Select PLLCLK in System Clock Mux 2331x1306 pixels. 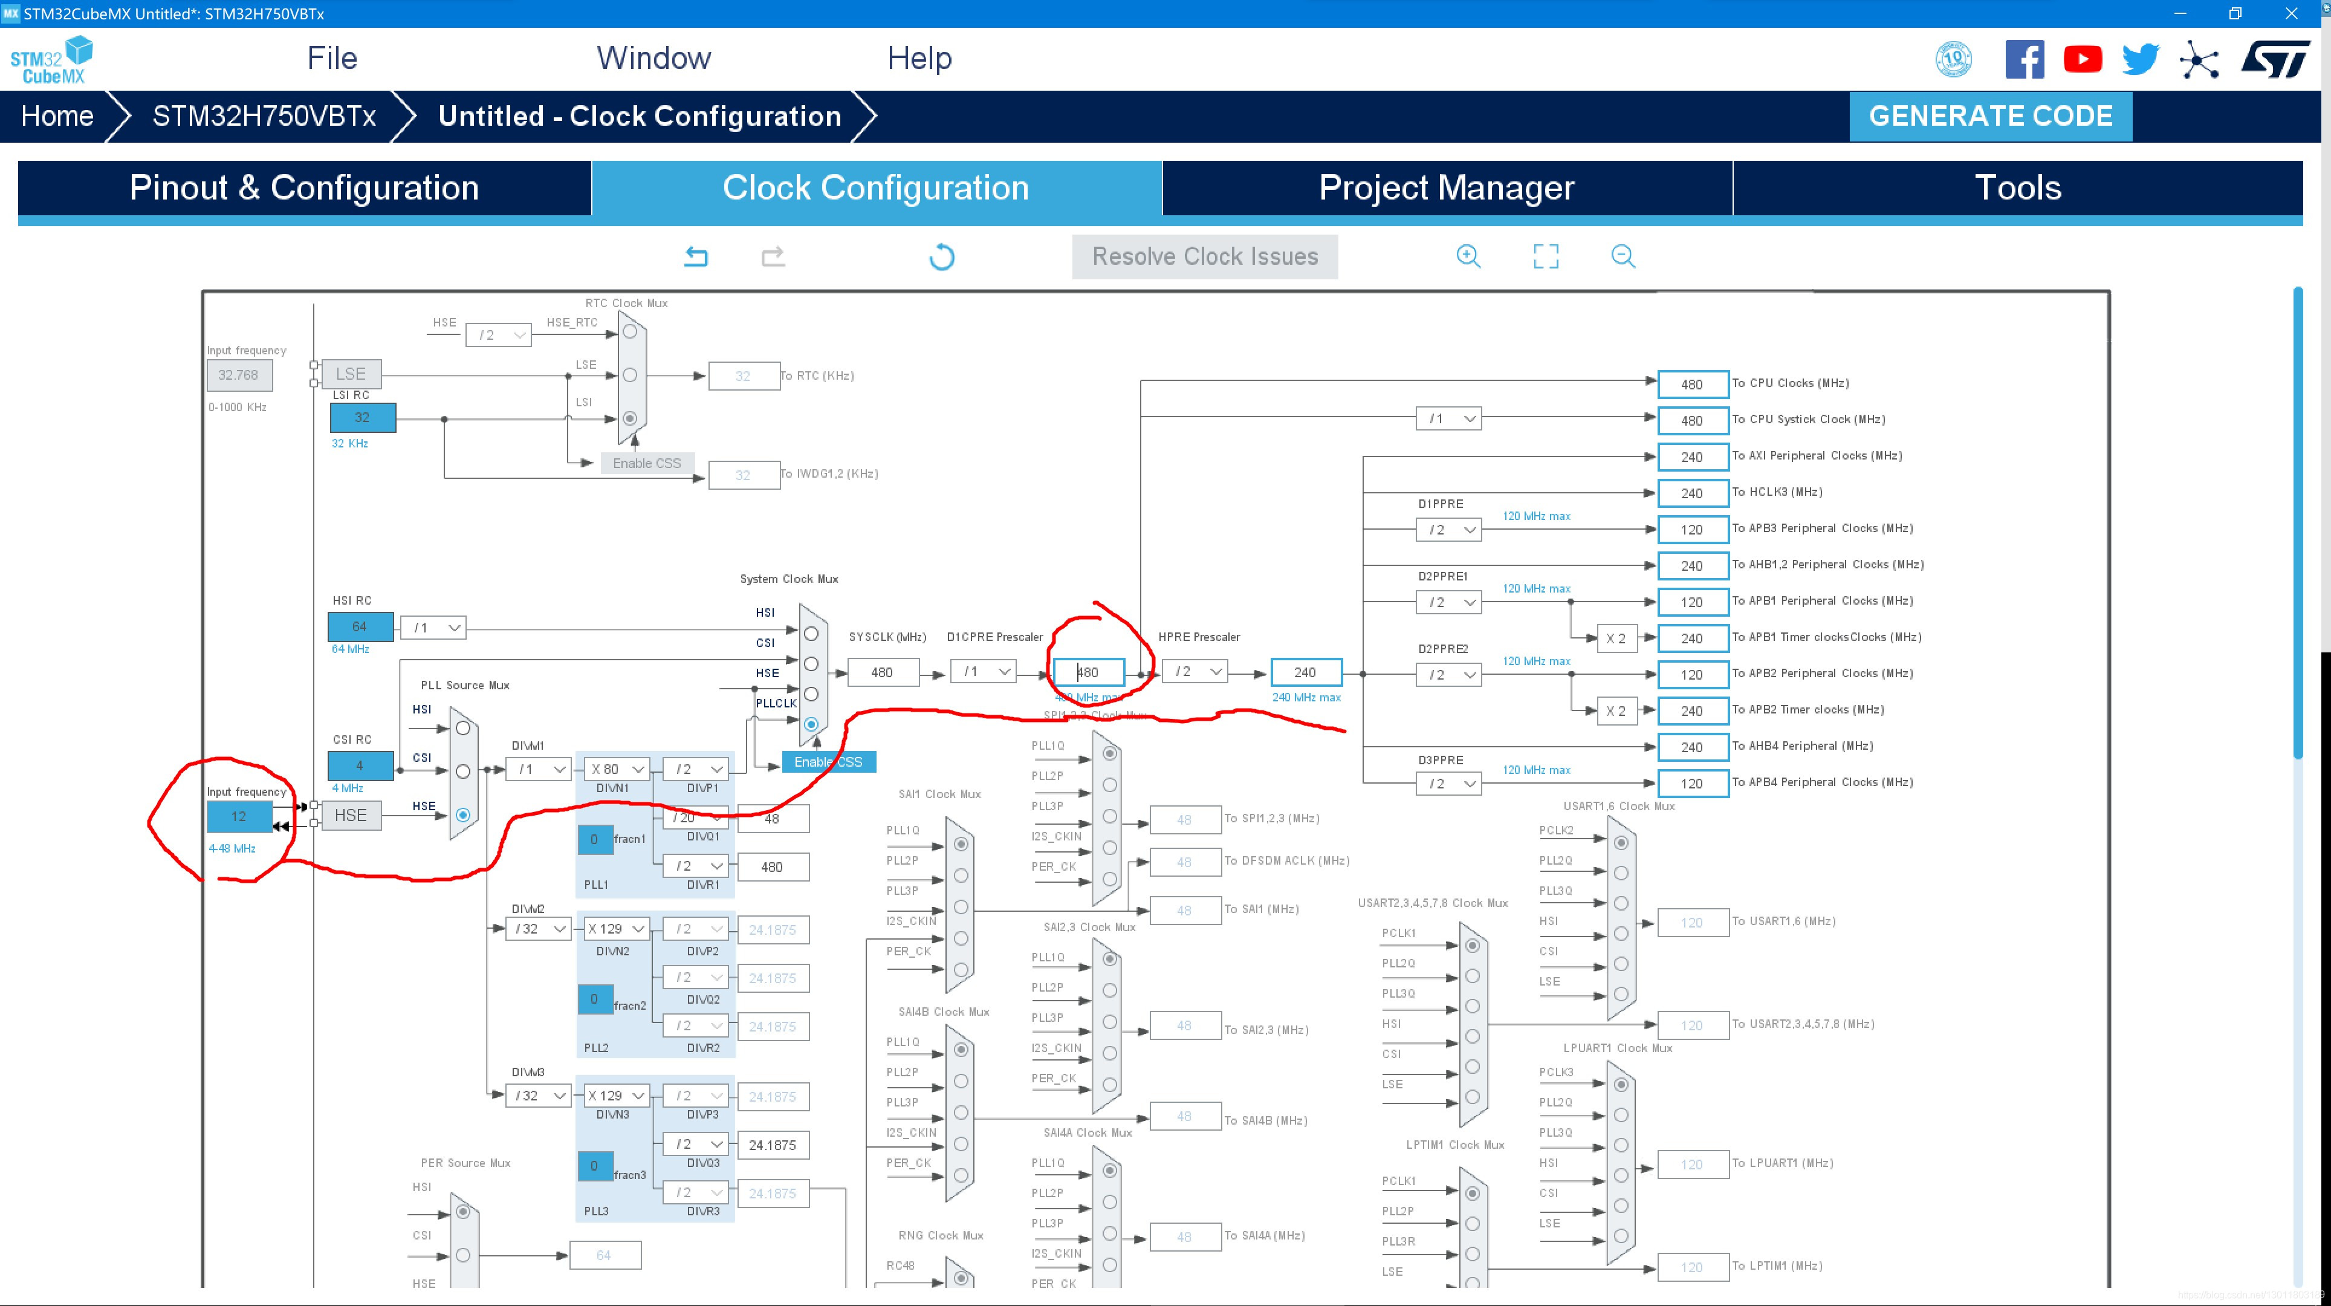(811, 724)
